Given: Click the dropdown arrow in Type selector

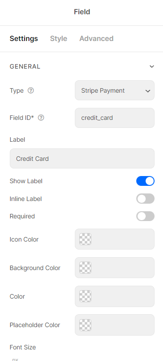Looking at the screenshot, I should point(148,91).
